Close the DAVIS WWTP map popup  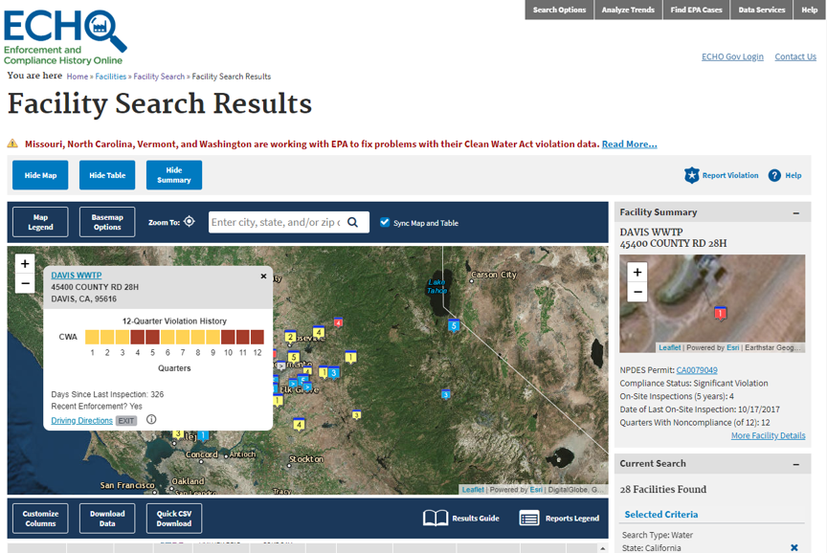(x=264, y=276)
